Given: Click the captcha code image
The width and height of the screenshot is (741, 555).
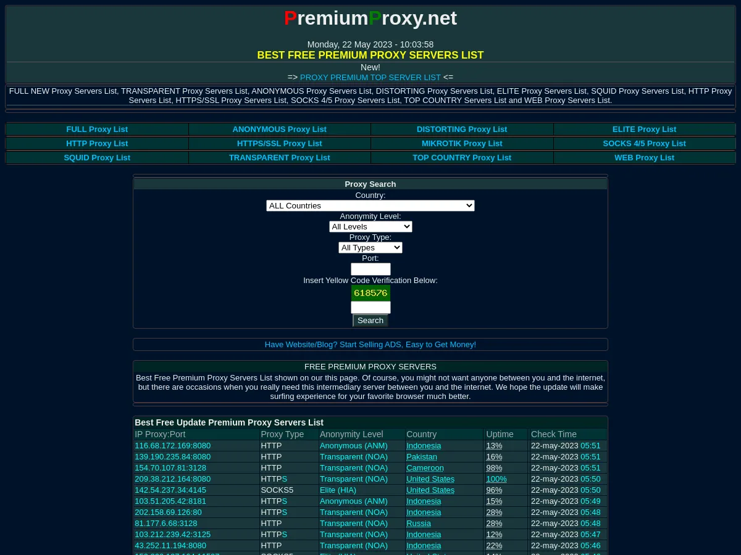Looking at the screenshot, I should pos(371,293).
